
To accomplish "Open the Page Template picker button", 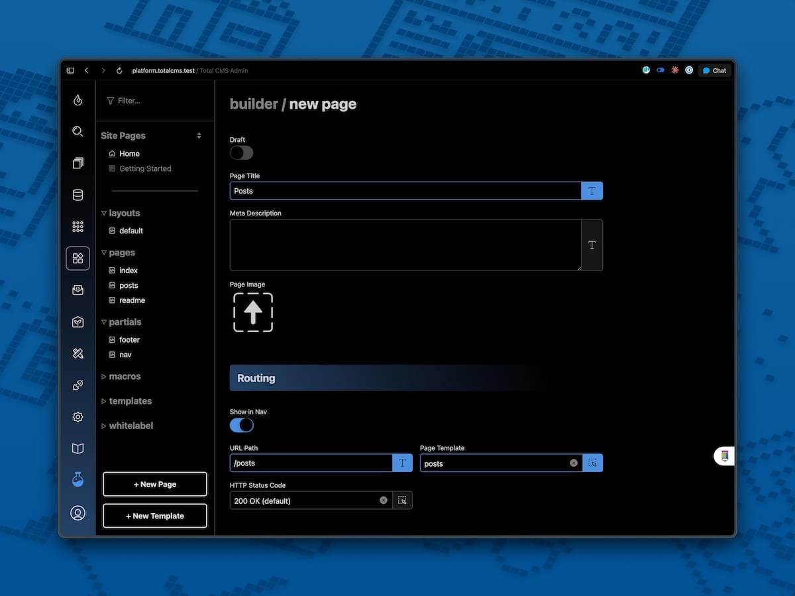I will 592,463.
